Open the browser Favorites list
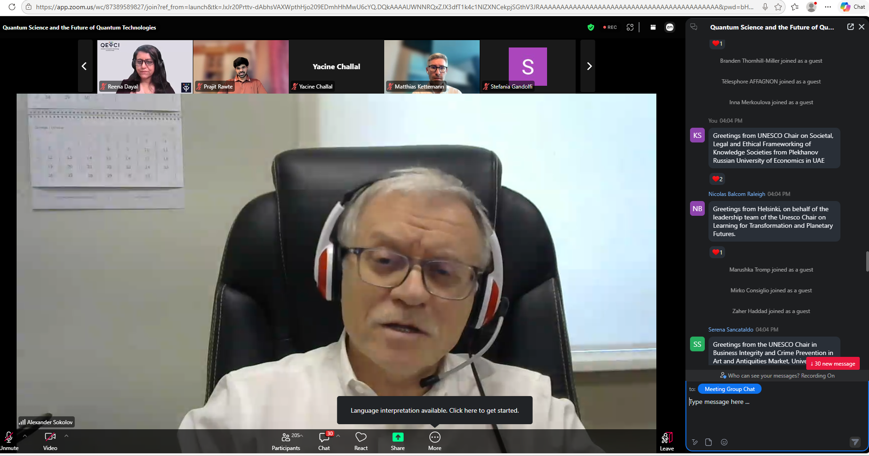869x456 pixels. 795,7
